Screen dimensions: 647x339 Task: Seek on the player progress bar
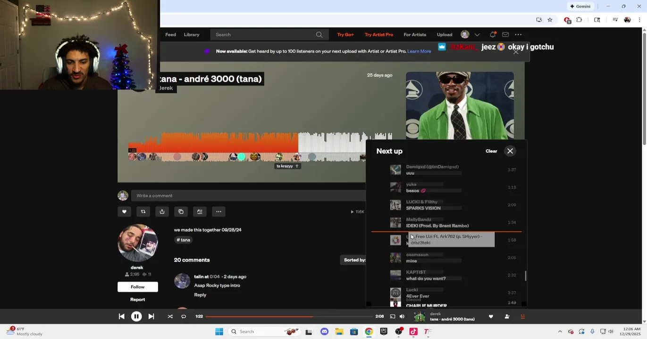click(x=289, y=316)
